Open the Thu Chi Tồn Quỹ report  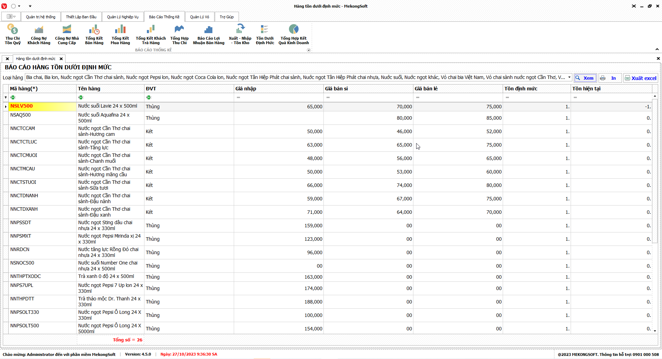[x=13, y=34]
